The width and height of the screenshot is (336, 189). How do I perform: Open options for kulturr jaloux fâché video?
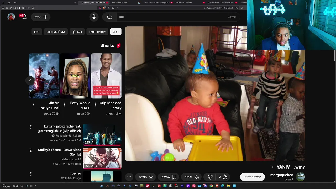31,127
